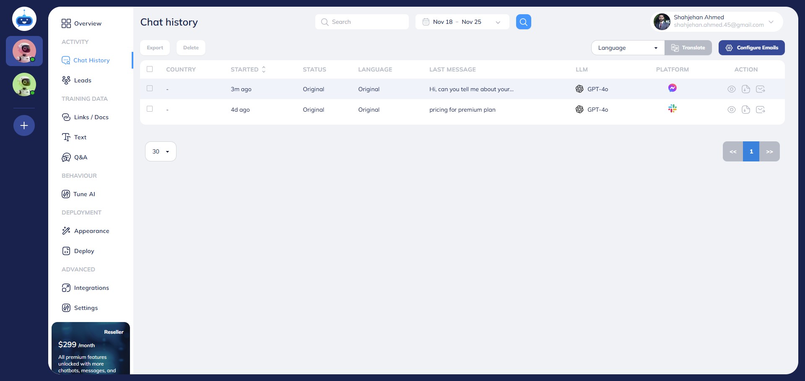Select all chats using the header checkbox

tap(150, 69)
